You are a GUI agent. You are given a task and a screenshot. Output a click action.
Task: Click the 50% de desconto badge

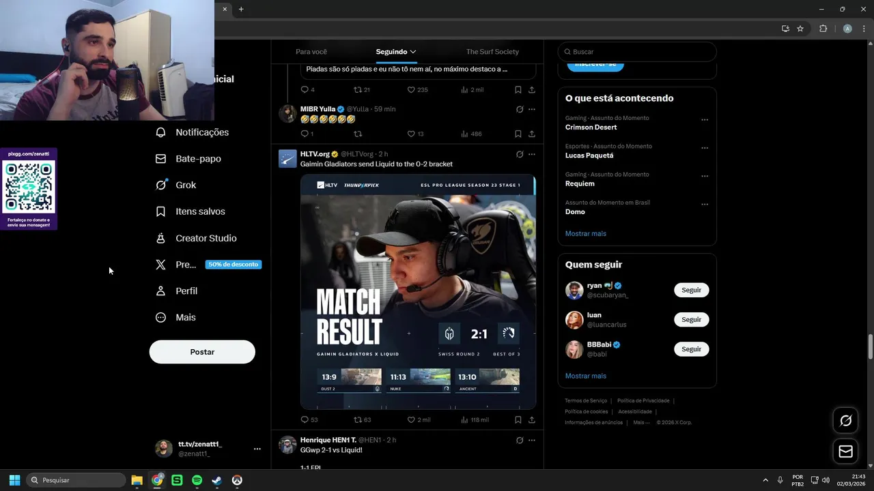tap(234, 265)
